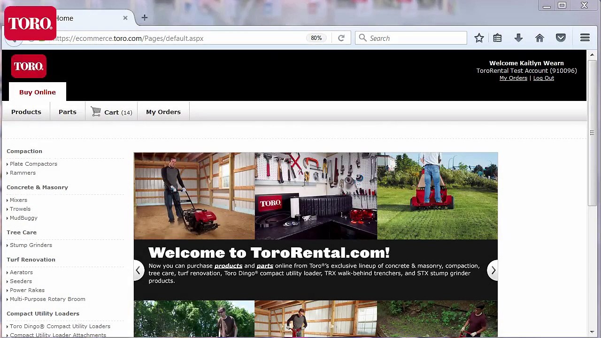Follow the parts link in welcome text
Image resolution: width=601 pixels, height=338 pixels.
tap(265, 266)
